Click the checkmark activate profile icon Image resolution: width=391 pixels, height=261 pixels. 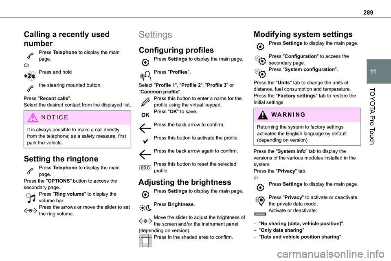tap(145, 140)
